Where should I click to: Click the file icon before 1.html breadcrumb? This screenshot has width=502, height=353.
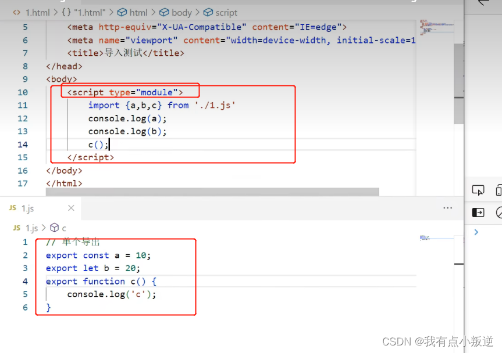click(17, 12)
